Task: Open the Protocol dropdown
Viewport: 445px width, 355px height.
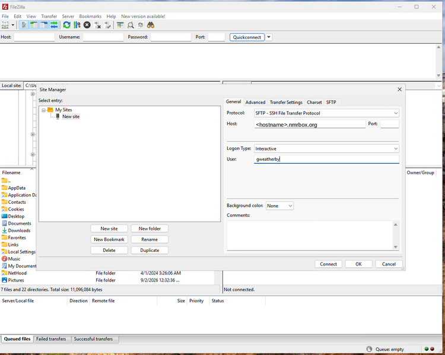Action: click(x=326, y=113)
